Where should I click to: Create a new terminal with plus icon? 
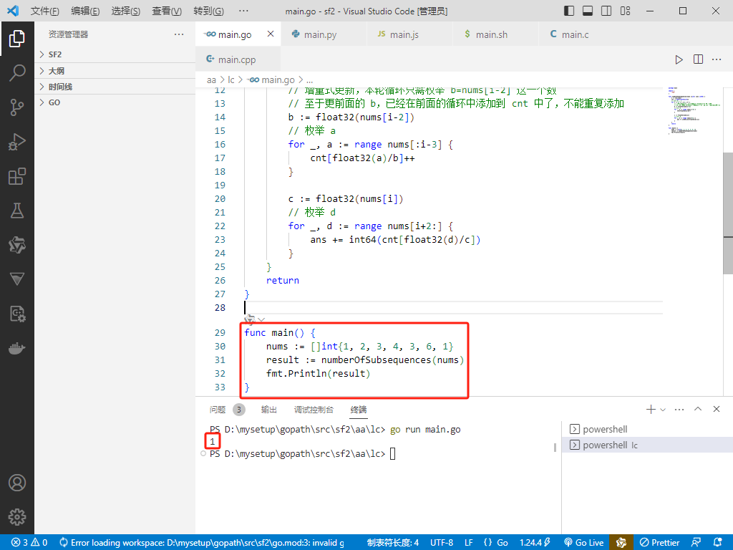pyautogui.click(x=651, y=409)
